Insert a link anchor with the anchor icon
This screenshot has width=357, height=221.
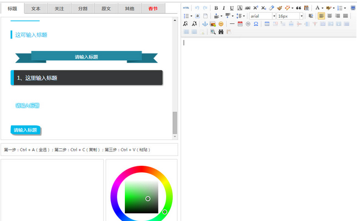click(x=205, y=24)
